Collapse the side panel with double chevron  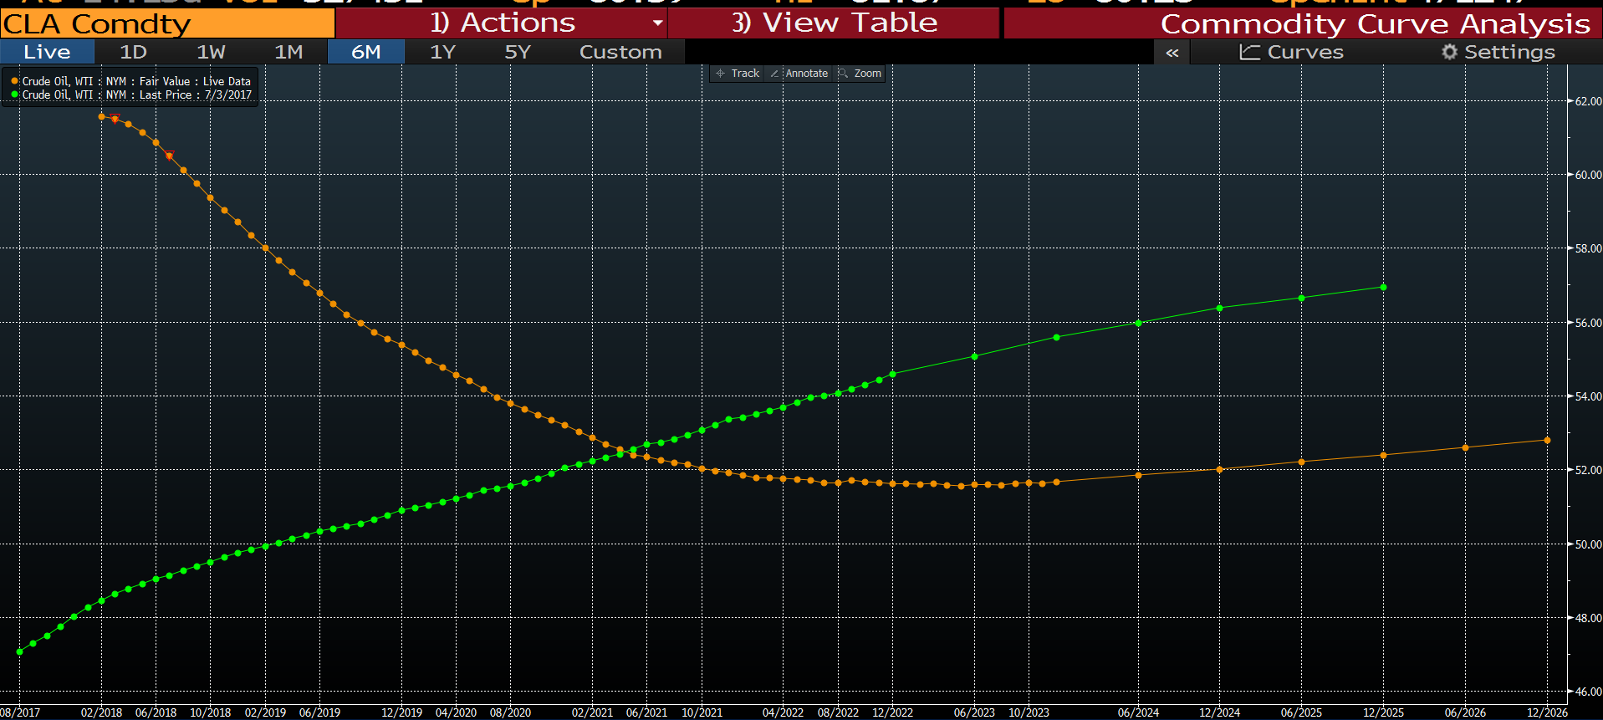coord(1172,52)
